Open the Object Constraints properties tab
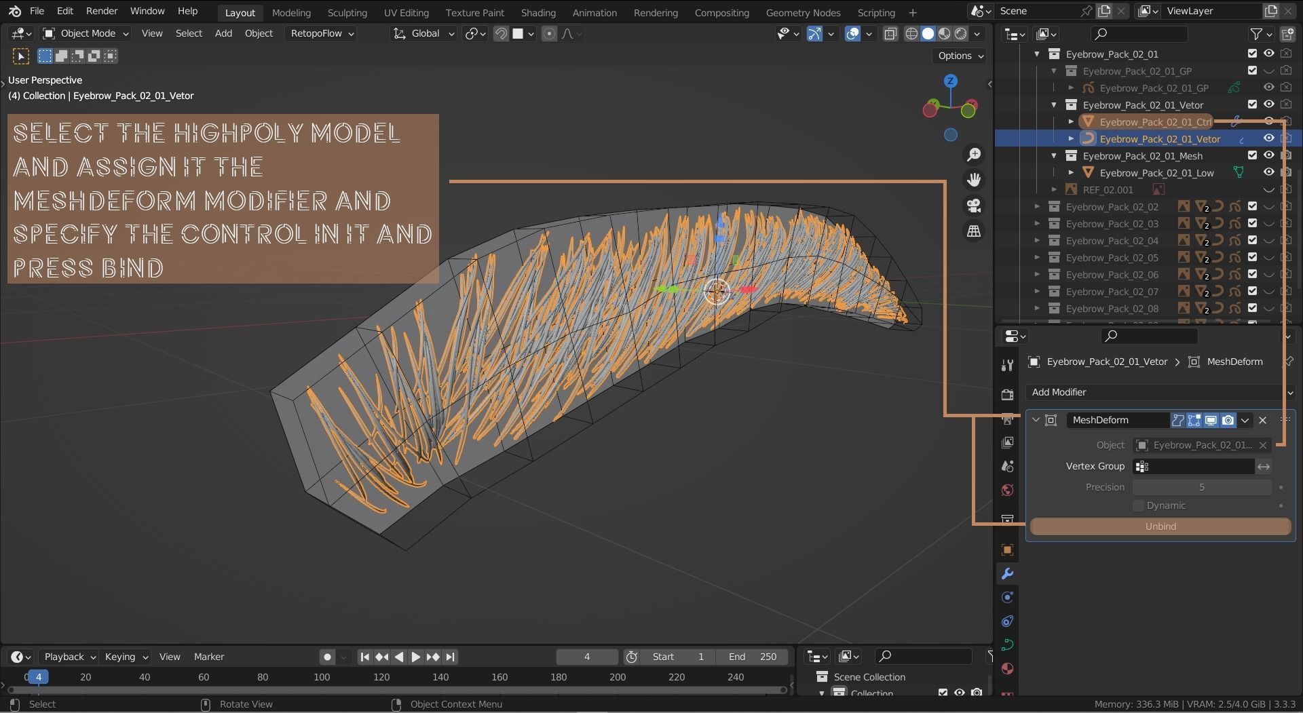Viewport: 1303px width, 713px height. [1007, 621]
